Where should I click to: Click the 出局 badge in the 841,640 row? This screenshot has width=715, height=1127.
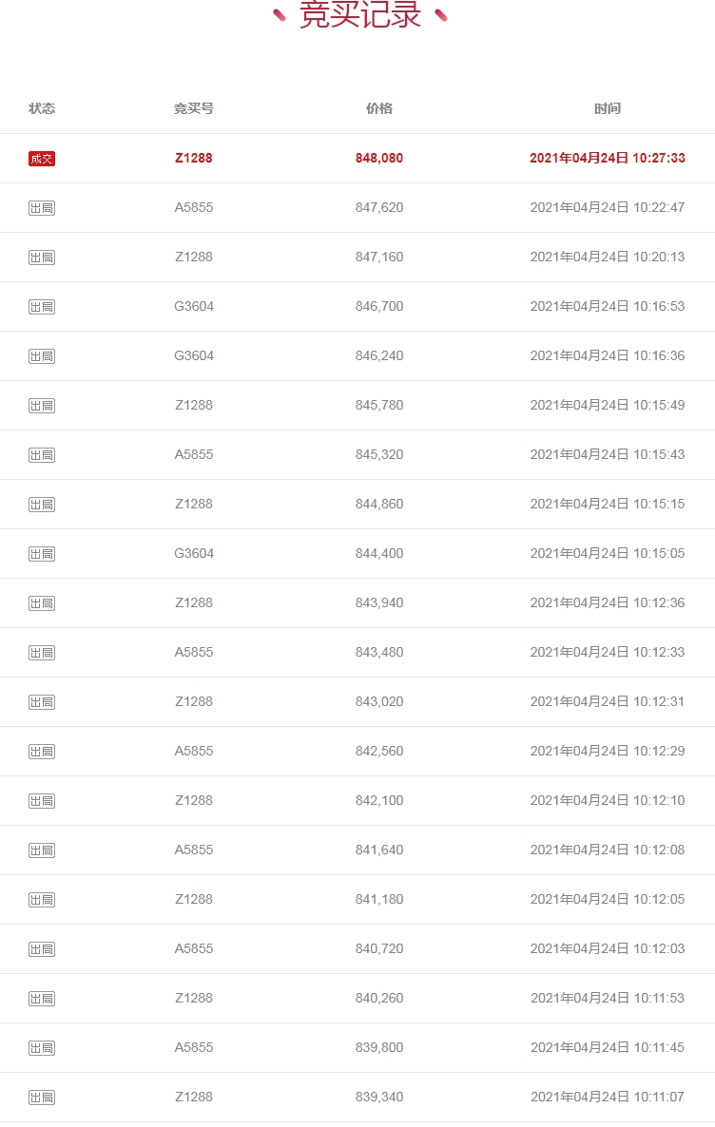pyautogui.click(x=42, y=850)
